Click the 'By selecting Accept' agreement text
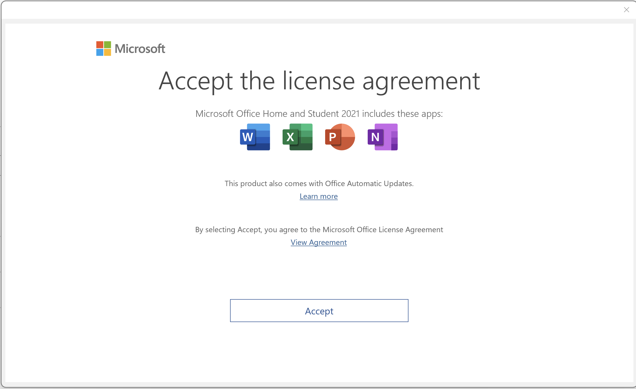 click(x=319, y=229)
